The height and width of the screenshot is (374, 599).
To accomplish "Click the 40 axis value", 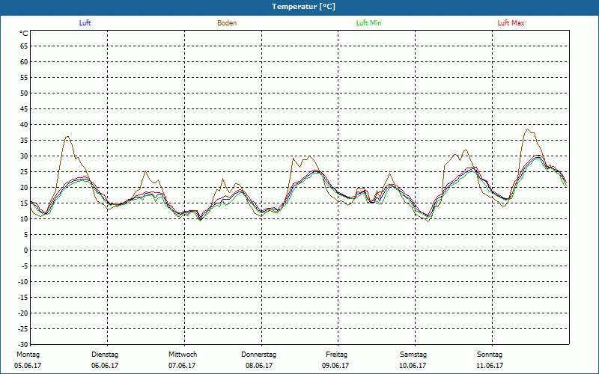I will tap(24, 125).
